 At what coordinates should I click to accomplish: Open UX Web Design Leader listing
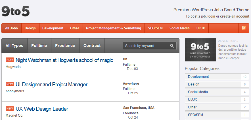coord(42,109)
